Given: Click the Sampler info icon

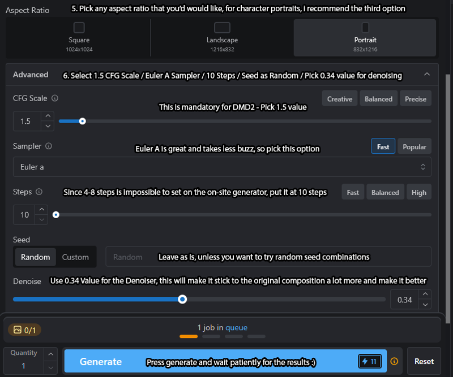Looking at the screenshot, I should 49,146.
